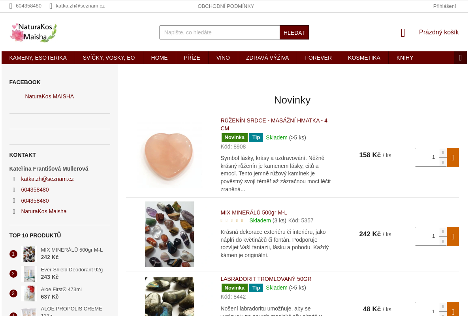The image size is (474, 316).
Task: Focus the product search field
Action: [x=220, y=32]
